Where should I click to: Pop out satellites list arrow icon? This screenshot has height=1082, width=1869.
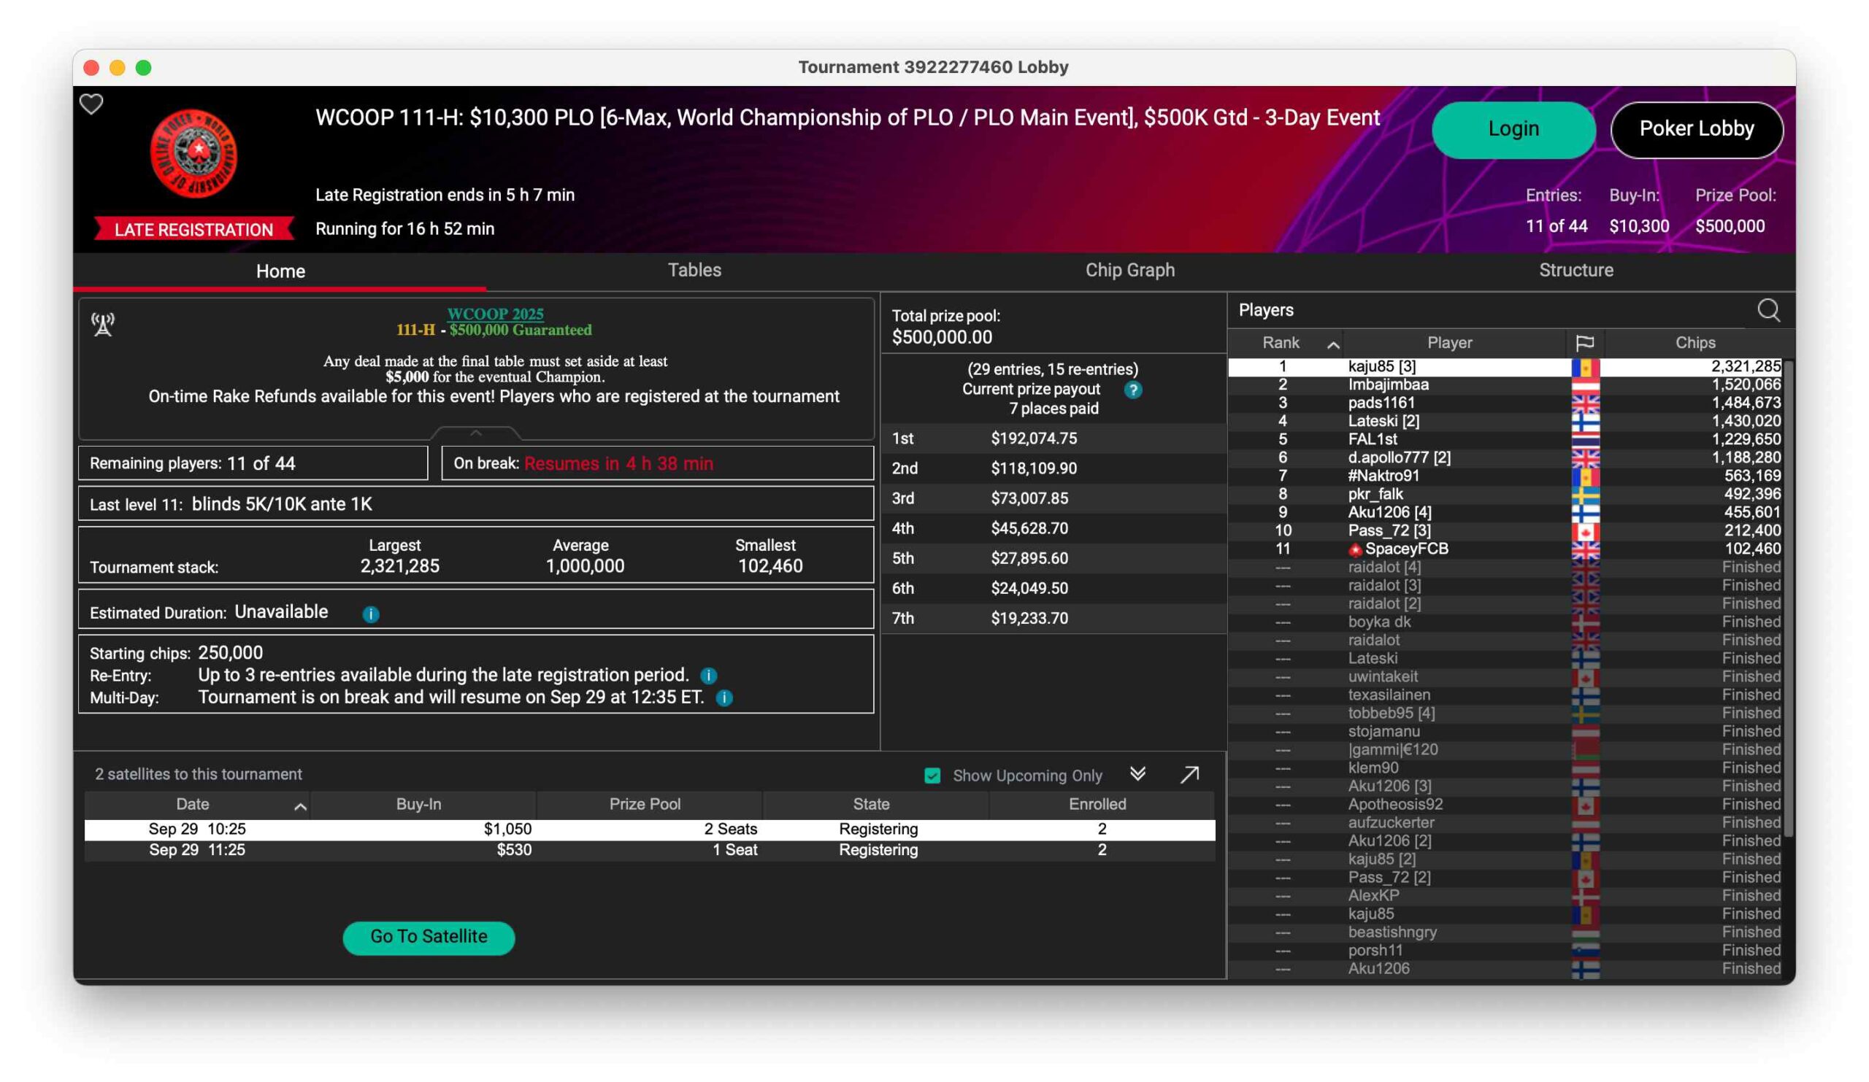click(x=1189, y=775)
